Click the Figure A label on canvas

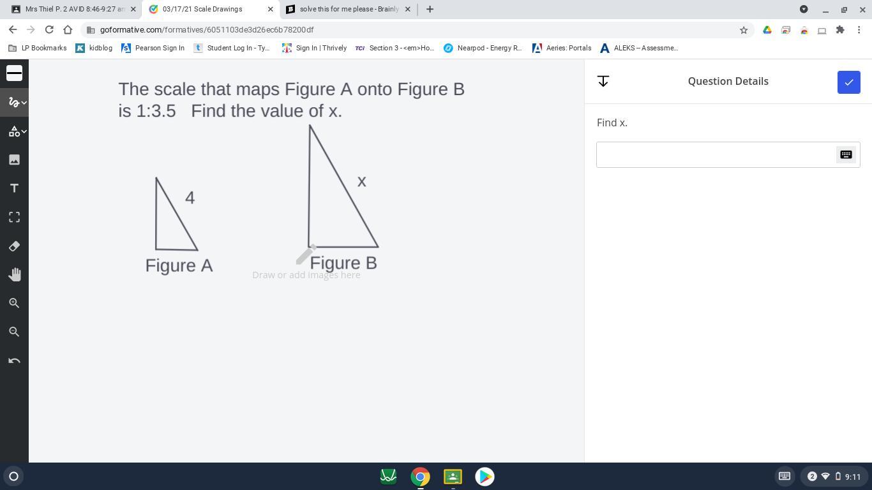pos(179,265)
